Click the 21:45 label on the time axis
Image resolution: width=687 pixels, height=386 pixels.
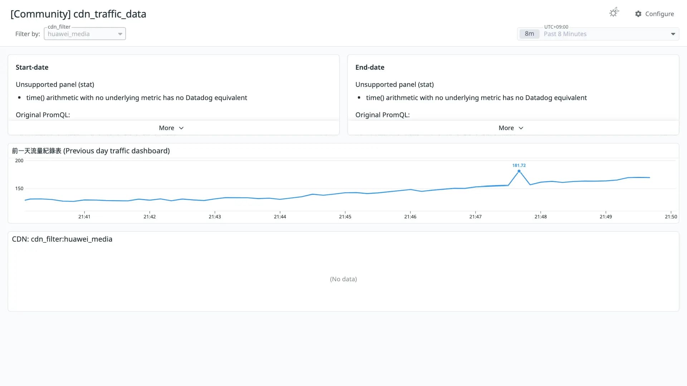point(345,217)
